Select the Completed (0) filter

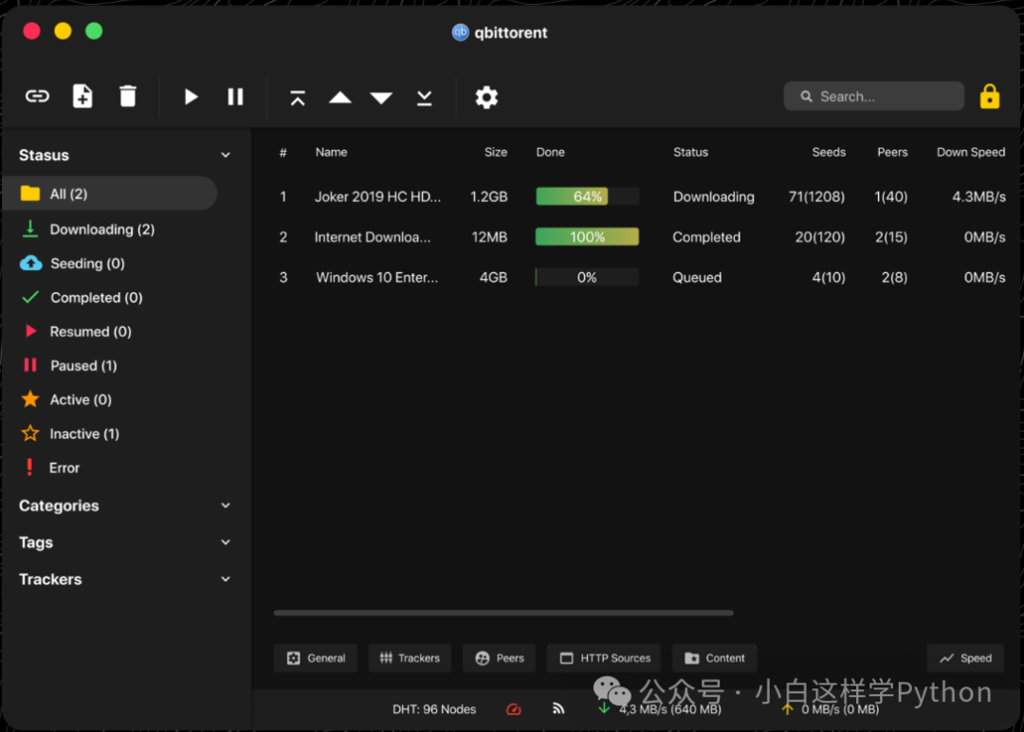click(82, 298)
